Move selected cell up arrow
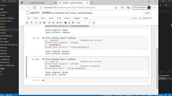This screenshot has width=172, height=96. point(49,23)
